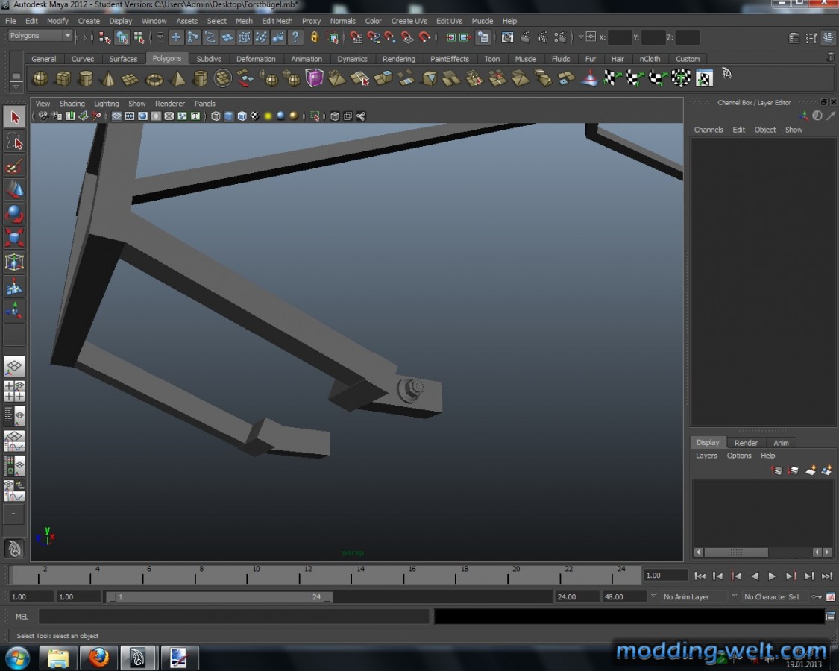Play animation backwards
Screen dimensions: 839x671
pos(755,576)
